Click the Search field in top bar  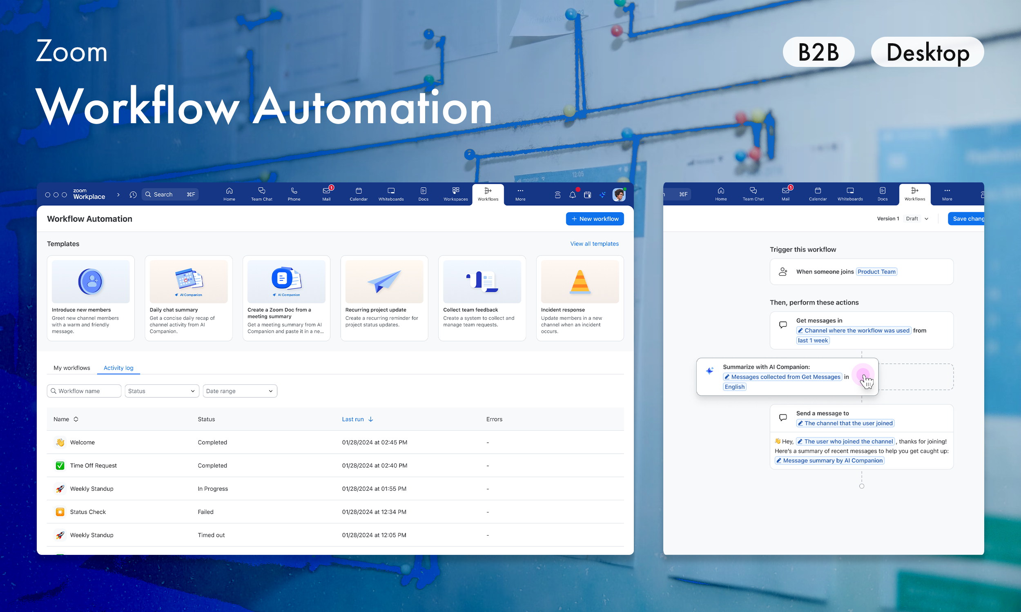(x=170, y=194)
